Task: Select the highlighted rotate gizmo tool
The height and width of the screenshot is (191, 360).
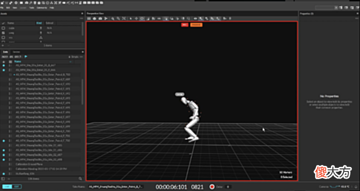Action: point(142,18)
